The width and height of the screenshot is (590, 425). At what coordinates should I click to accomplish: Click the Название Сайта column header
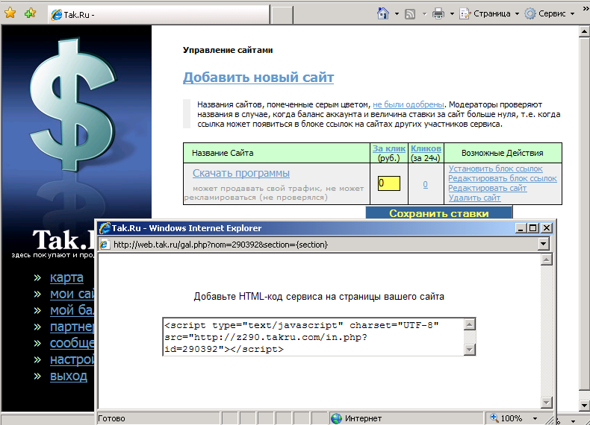[x=223, y=153]
